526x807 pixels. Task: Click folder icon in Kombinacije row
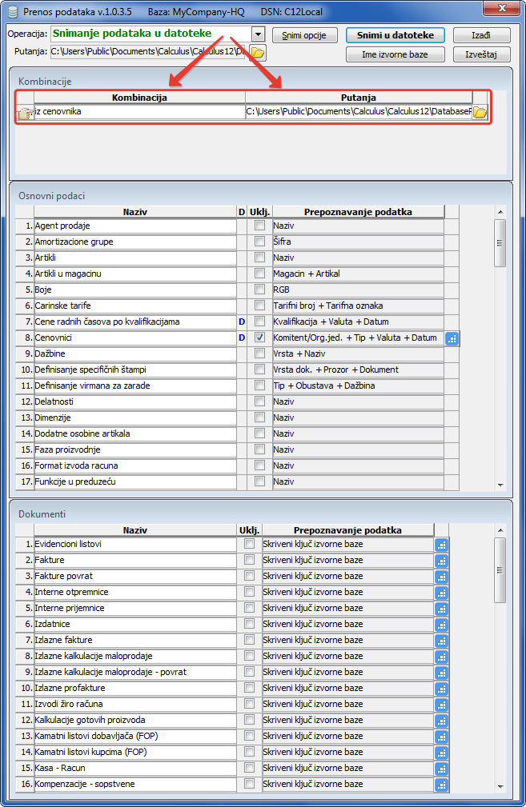click(480, 113)
